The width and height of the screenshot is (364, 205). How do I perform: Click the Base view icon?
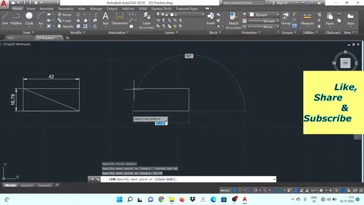(x=350, y=18)
